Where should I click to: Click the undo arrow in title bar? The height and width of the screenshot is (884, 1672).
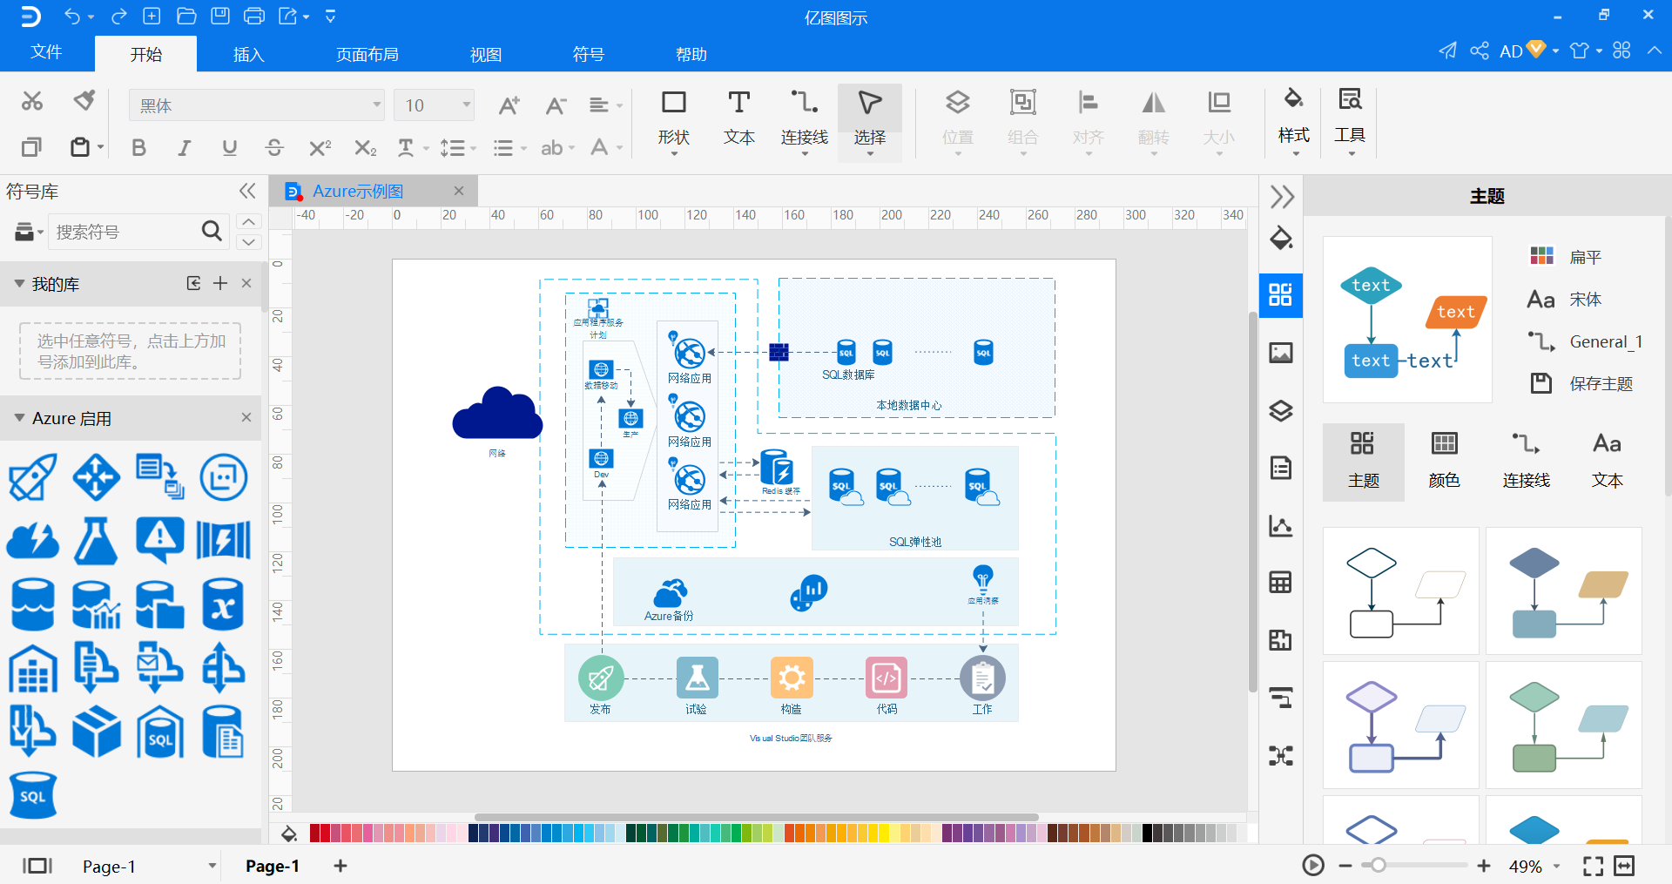(x=72, y=17)
